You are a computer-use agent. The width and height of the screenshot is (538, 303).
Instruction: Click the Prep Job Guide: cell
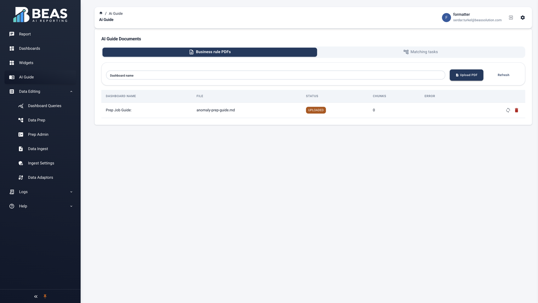119,110
